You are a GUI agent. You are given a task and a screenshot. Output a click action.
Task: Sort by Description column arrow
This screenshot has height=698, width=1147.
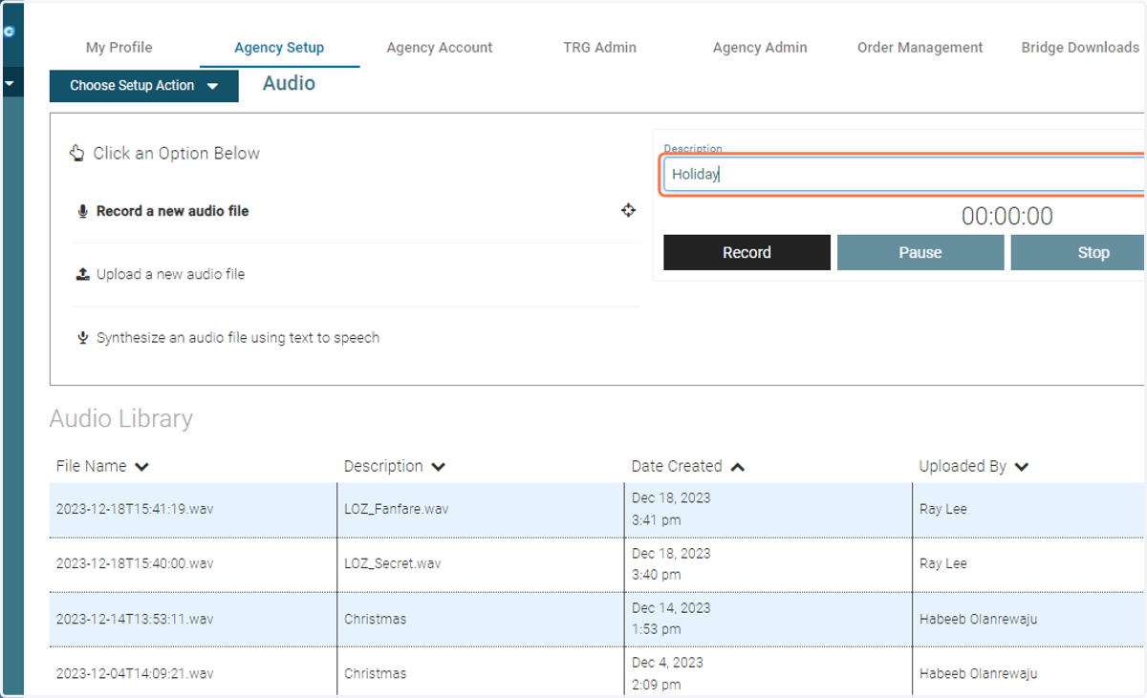coord(438,467)
